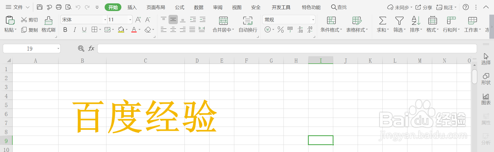The width and height of the screenshot is (494, 152).
Task: Open the File (文件) menu
Action: pyautogui.click(x=18, y=7)
